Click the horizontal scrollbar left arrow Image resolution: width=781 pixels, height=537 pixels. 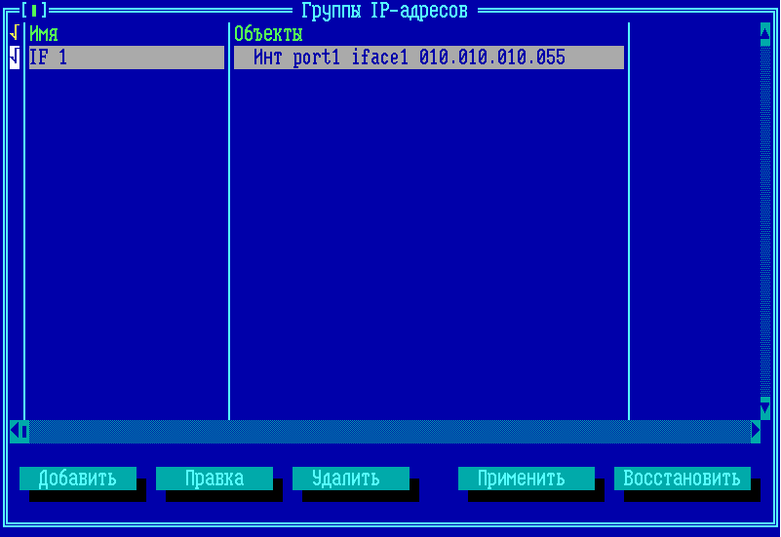click(15, 431)
